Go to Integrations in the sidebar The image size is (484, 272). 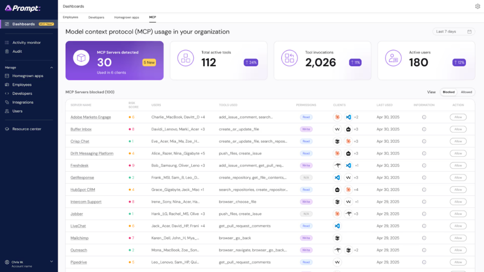click(x=23, y=102)
